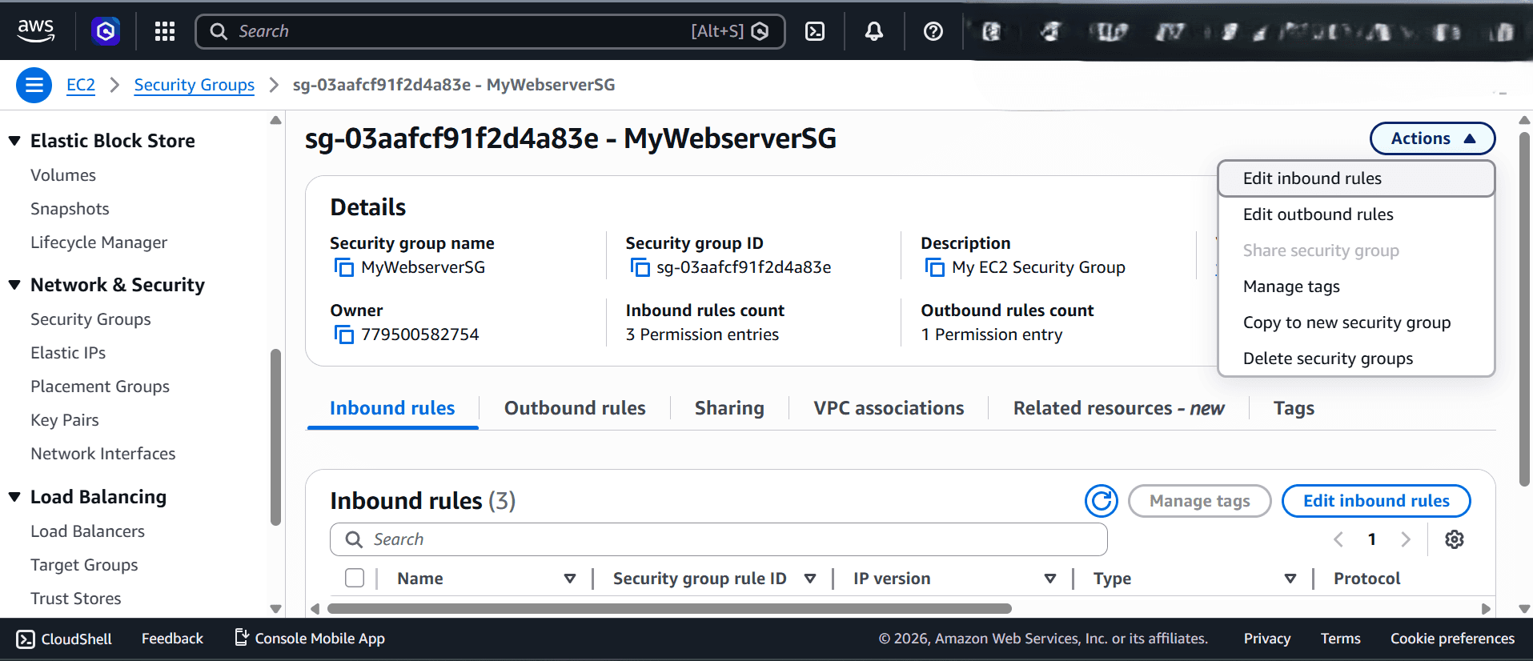Click Feedback in the footer

tap(172, 639)
